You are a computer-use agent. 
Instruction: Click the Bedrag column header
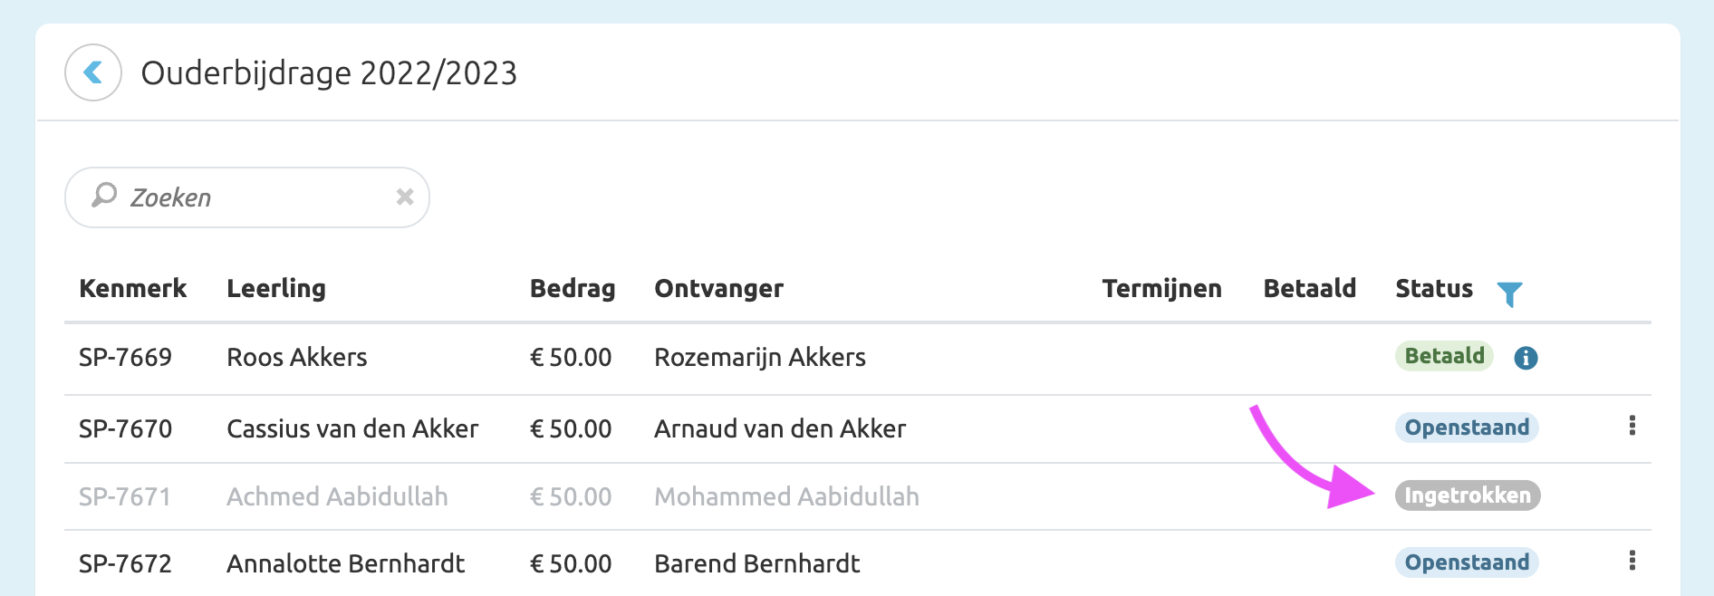point(572,289)
